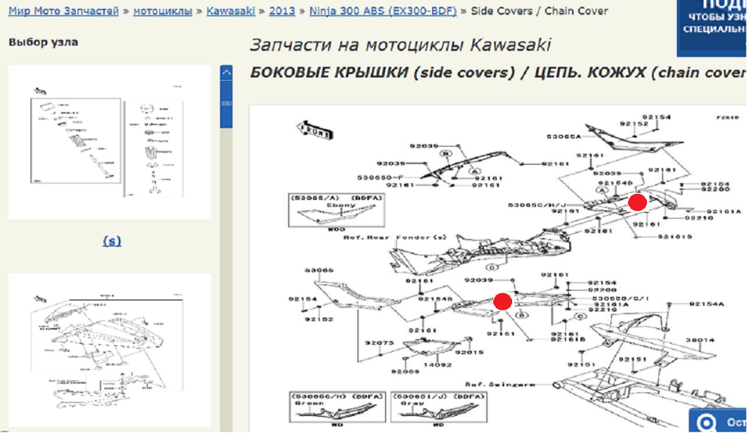Click the 'Выбор узла' heading
This screenshot has height=438, width=755.
(43, 42)
